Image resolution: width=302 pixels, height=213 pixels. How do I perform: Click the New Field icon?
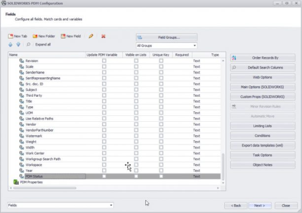(x=63, y=36)
